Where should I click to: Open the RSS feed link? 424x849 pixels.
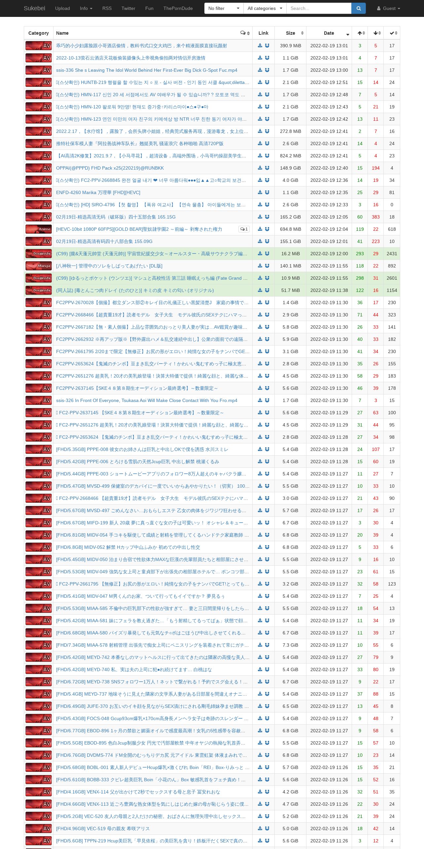tap(107, 8)
